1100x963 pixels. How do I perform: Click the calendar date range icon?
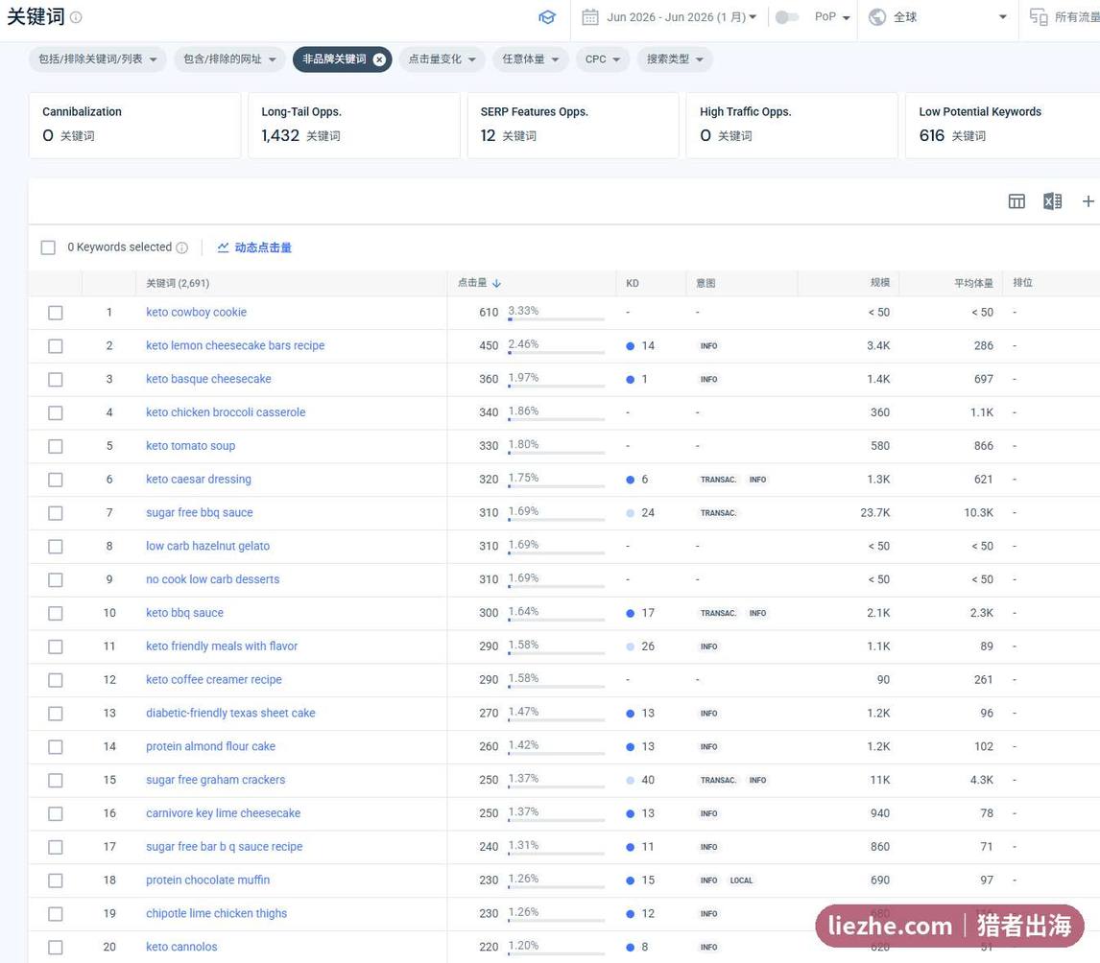pos(590,17)
